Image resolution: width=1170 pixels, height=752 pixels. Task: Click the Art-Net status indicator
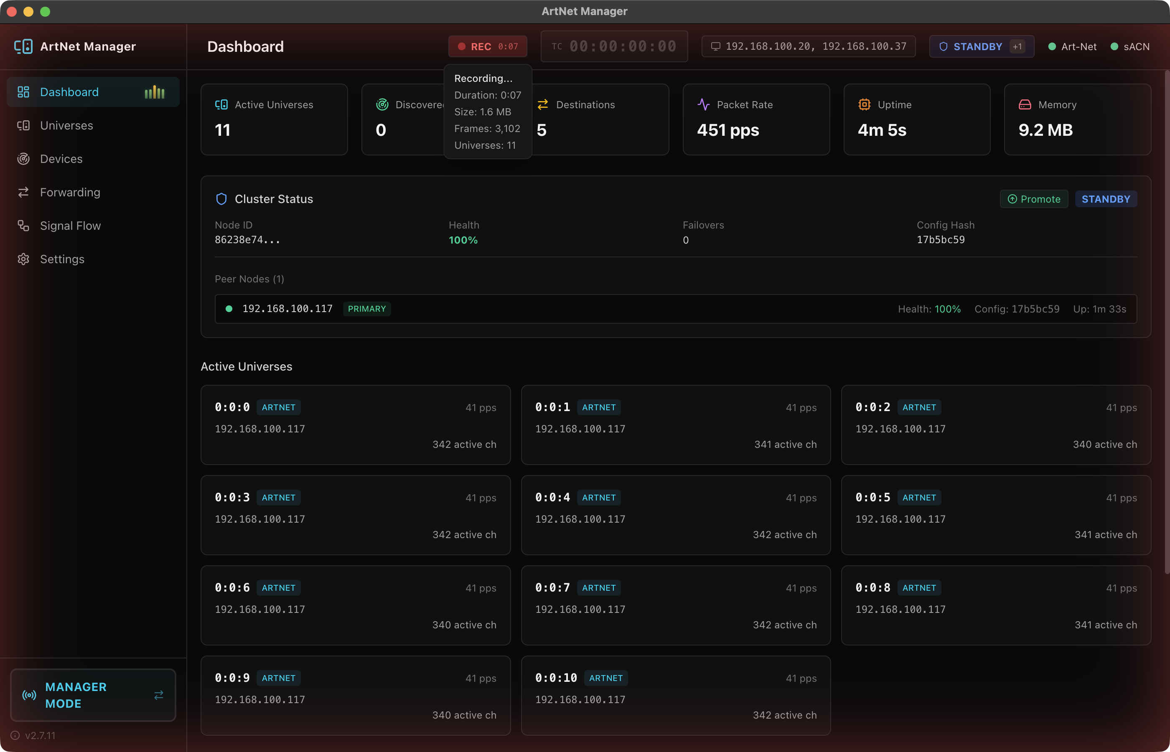click(x=1072, y=46)
